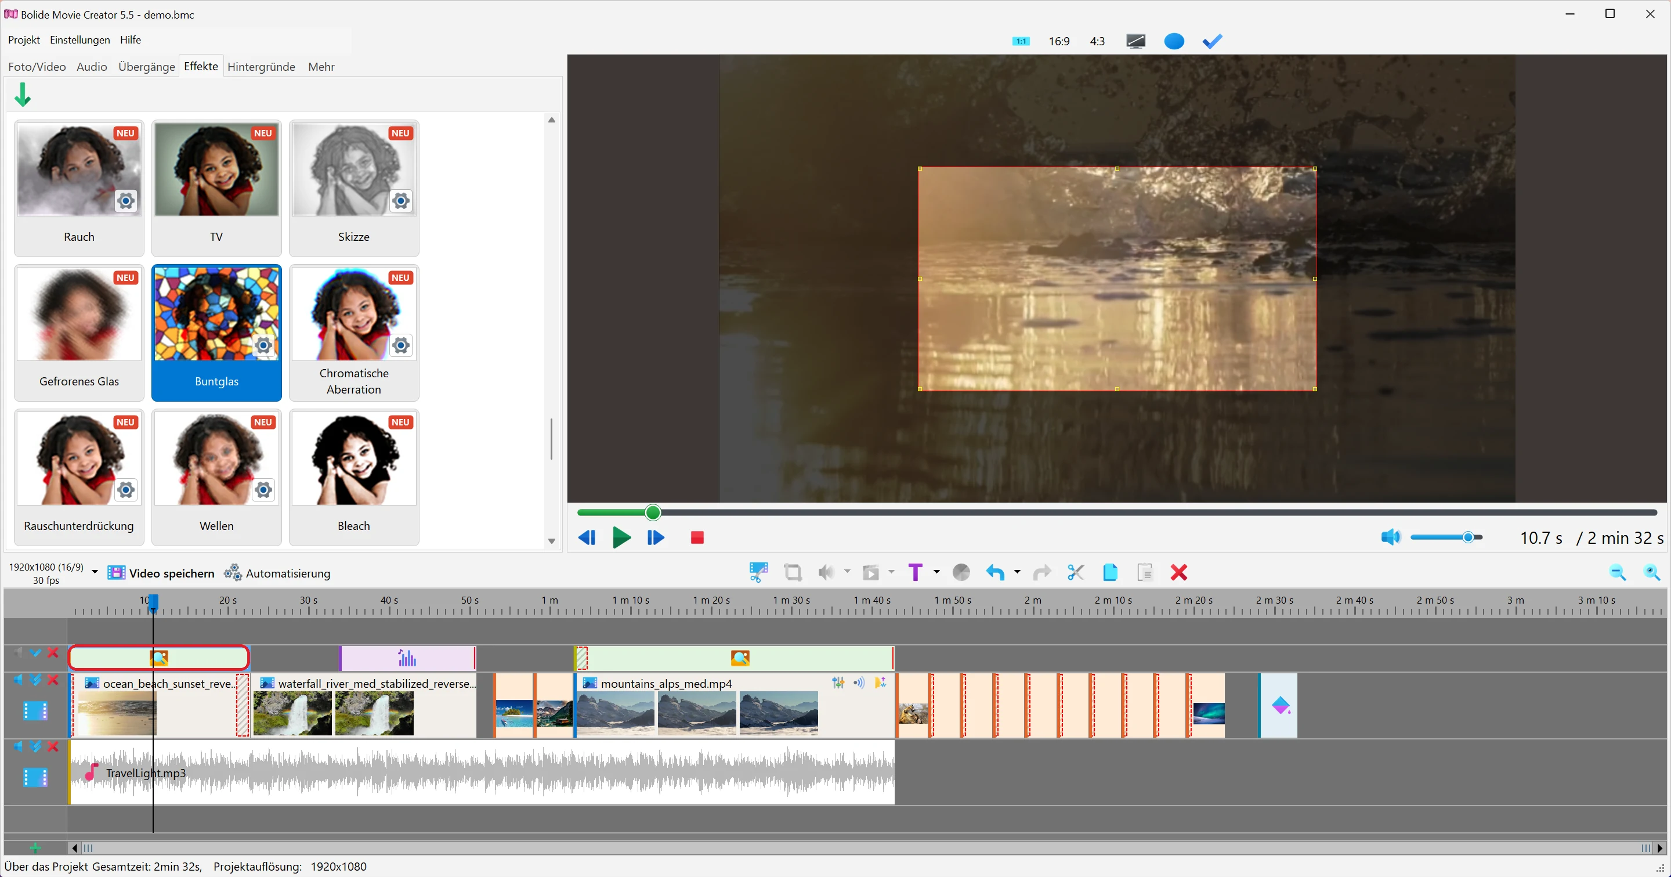Toggle double-checkmark on TravelLight.mp3 audio track
Viewport: 1671px width, 877px height.
35,746
